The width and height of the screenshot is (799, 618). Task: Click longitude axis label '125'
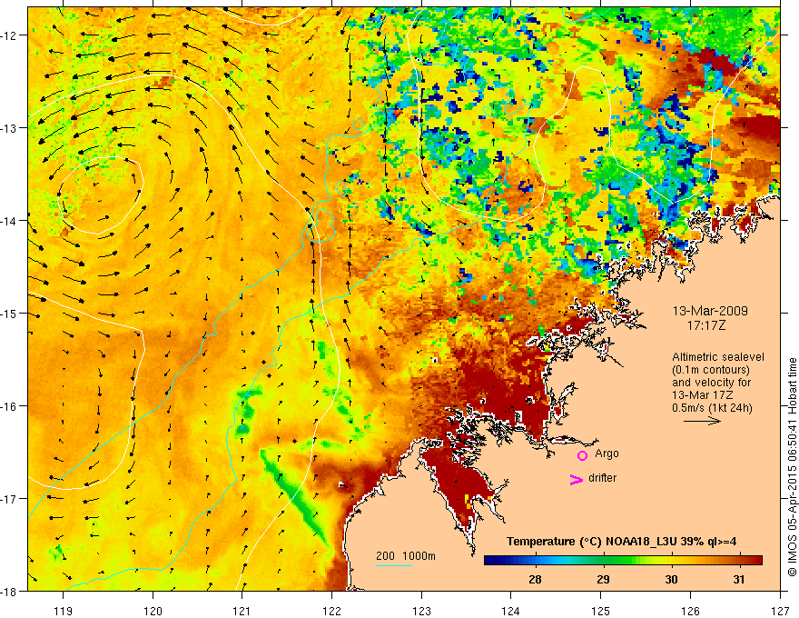(x=601, y=611)
